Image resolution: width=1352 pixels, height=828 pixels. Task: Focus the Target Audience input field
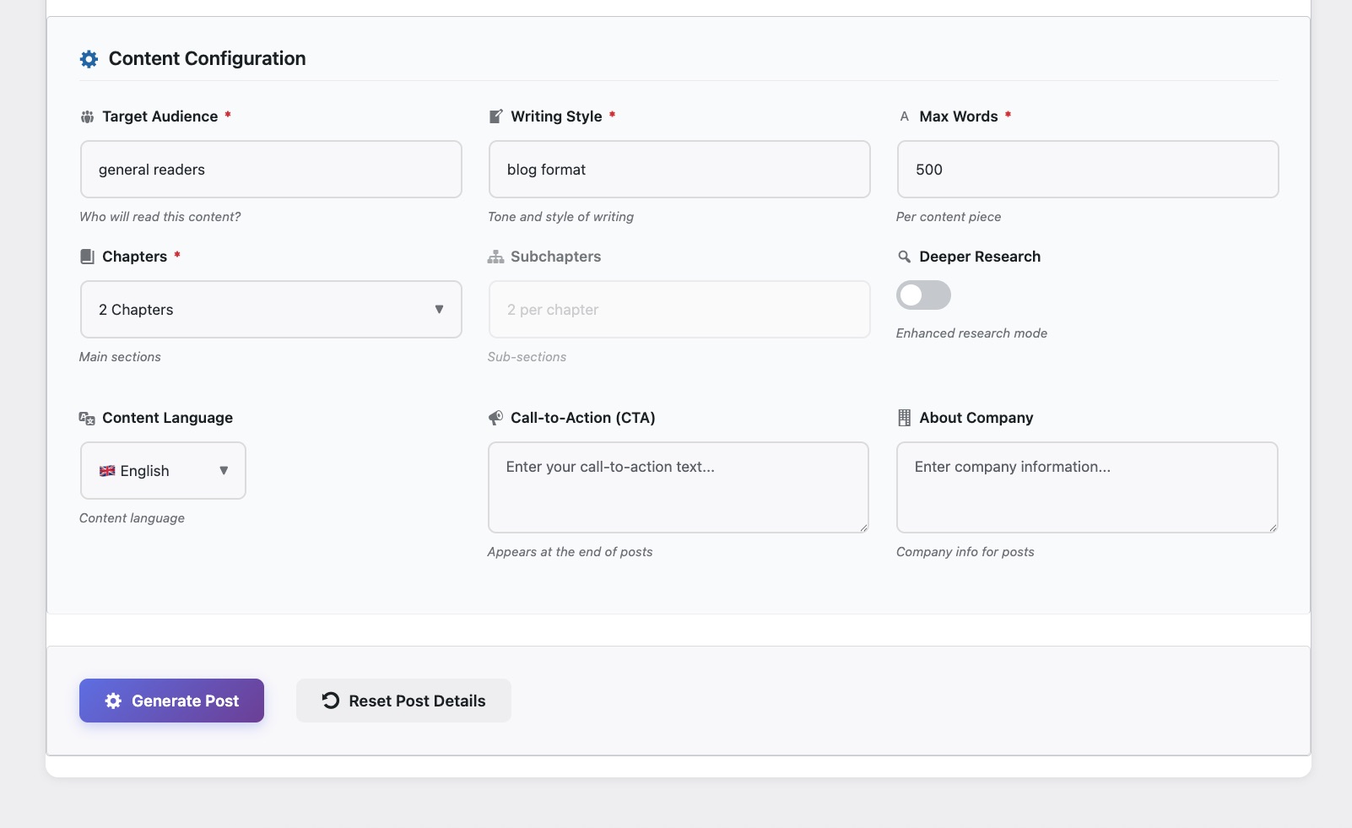coord(271,170)
